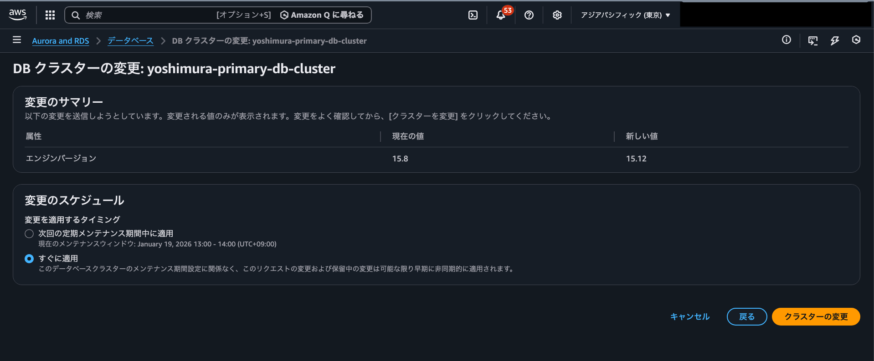Click the lightning bolt icon at top right
Viewport: 874px width, 361px height.
point(834,40)
